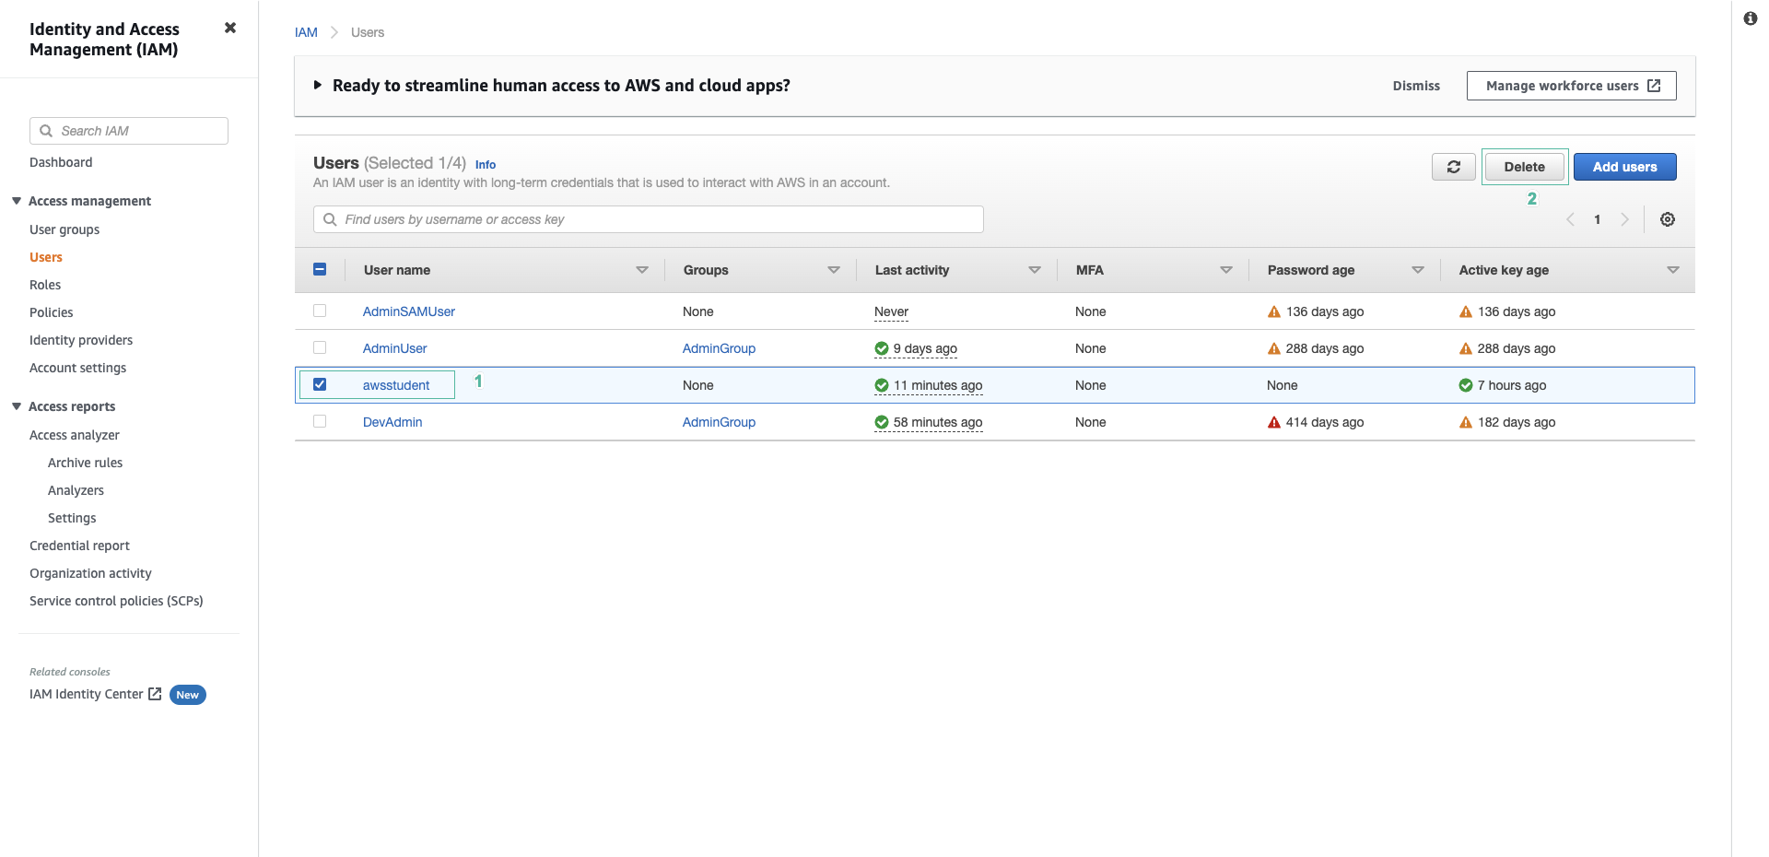
Task: Go to next page arrow
Action: pos(1624,219)
